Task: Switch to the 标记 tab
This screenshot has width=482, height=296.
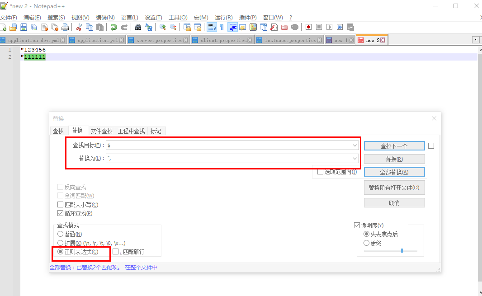Action: 156,131
